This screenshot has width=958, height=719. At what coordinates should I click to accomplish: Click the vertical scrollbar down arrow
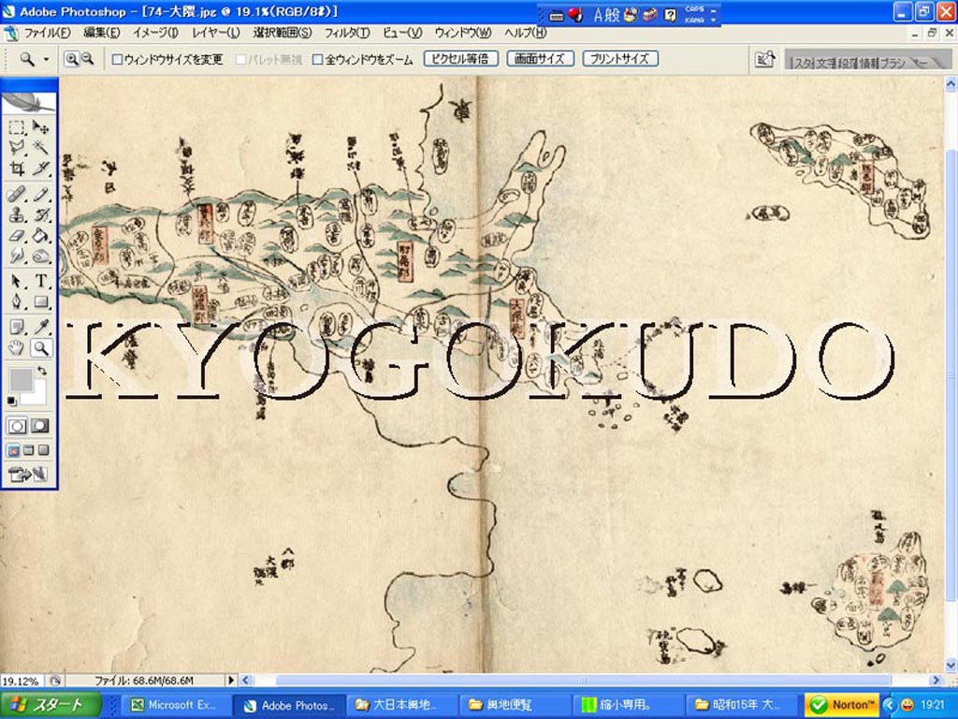click(x=951, y=666)
